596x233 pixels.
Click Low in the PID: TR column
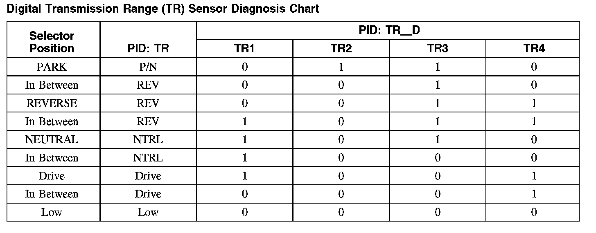tap(148, 212)
